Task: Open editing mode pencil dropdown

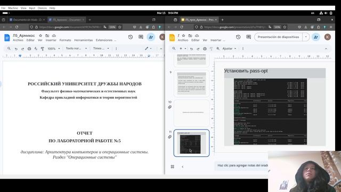Action: click(148, 49)
